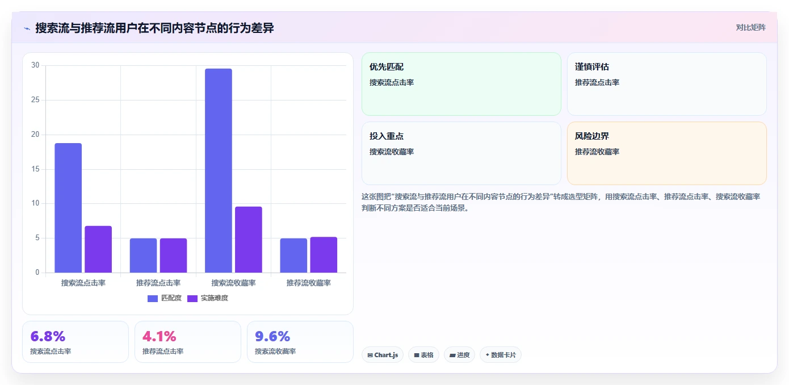Click the 9.6% 搜索流收藏率 stat card
The height and width of the screenshot is (385, 789).
tap(300, 342)
